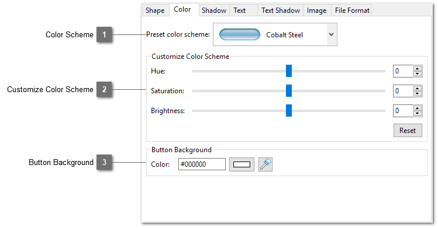Viewport: 438px width, 228px height.
Task: Open the Shadow tab
Action: tap(214, 10)
